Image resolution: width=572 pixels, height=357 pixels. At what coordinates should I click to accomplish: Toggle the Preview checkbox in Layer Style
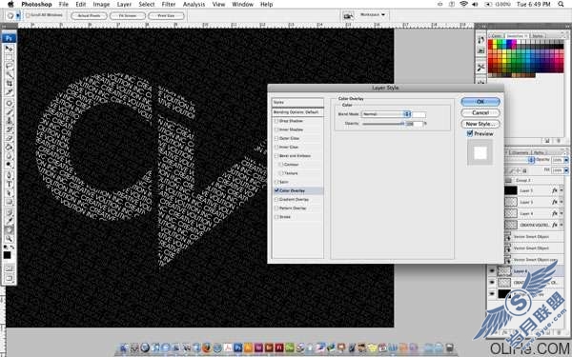coord(470,133)
